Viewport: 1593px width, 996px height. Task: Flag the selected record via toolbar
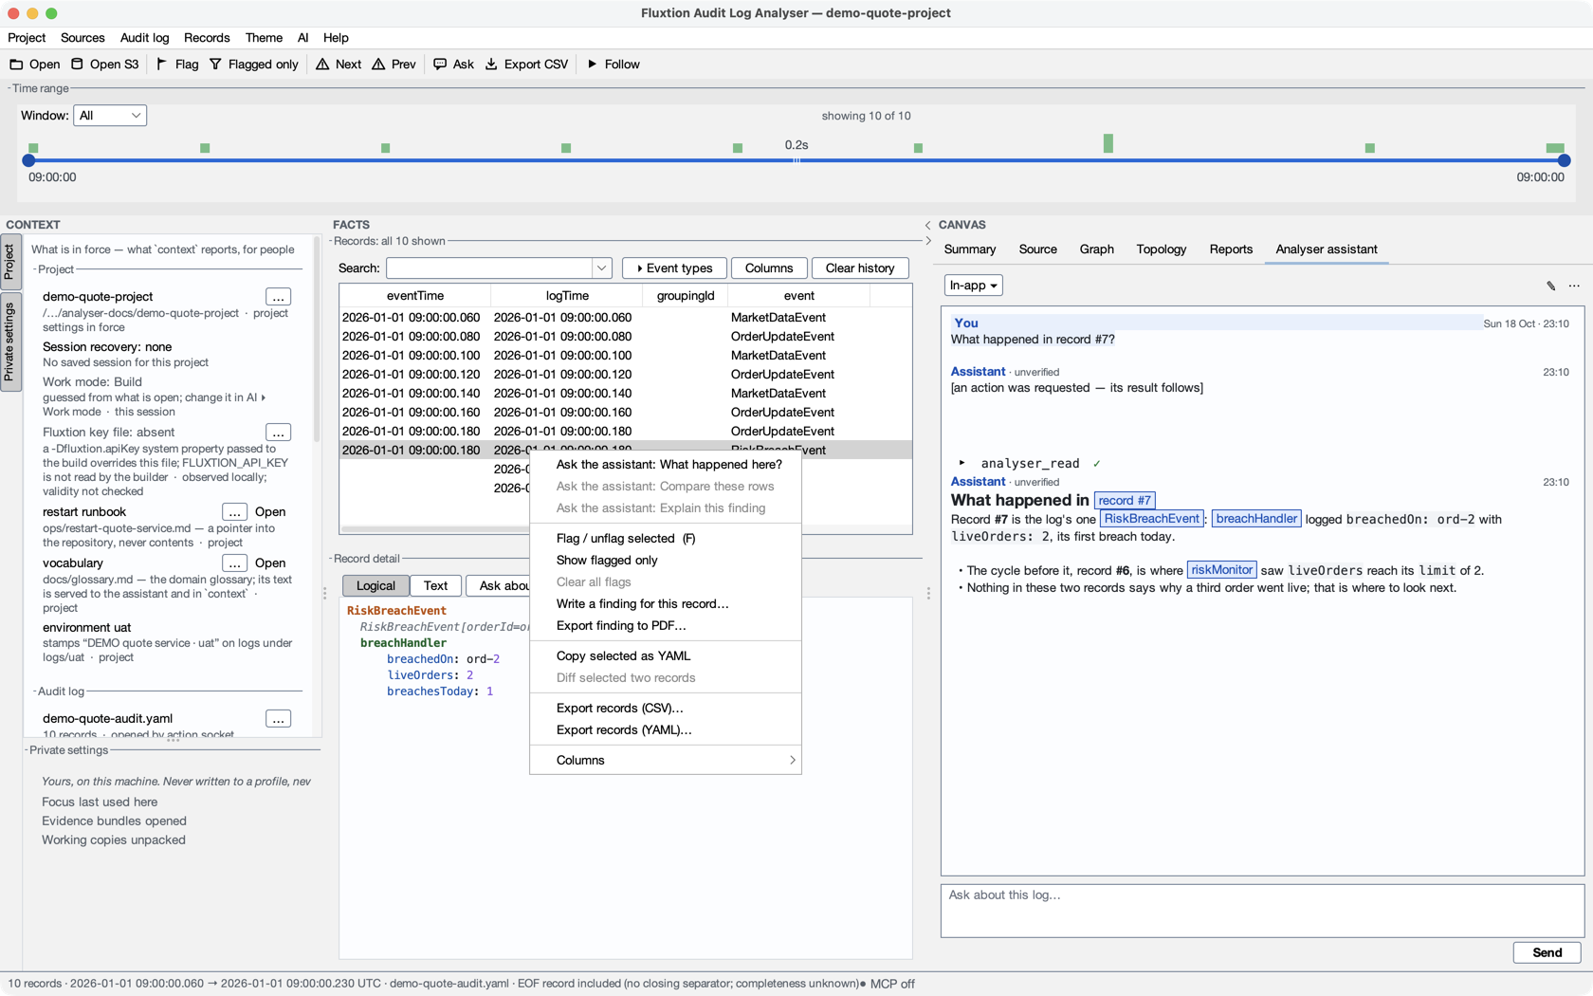pos(177,65)
